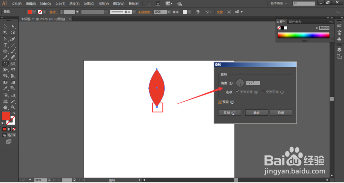Select the Blend tool

point(13,89)
